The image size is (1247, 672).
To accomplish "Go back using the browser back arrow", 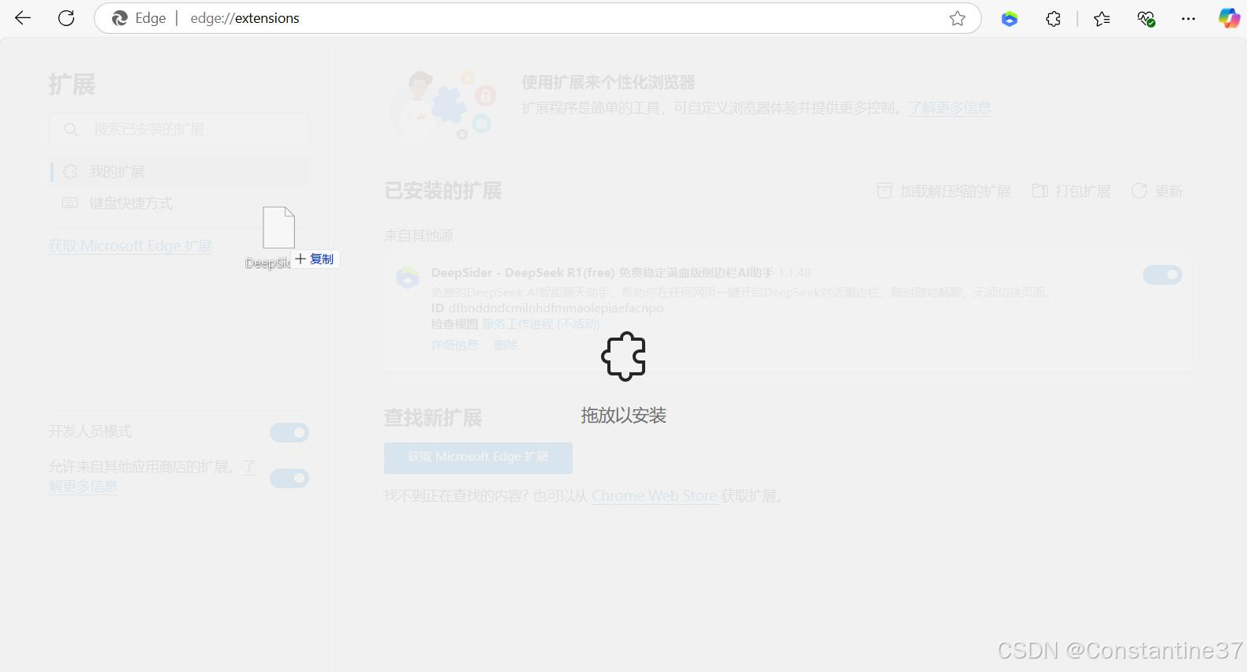I will [x=23, y=18].
